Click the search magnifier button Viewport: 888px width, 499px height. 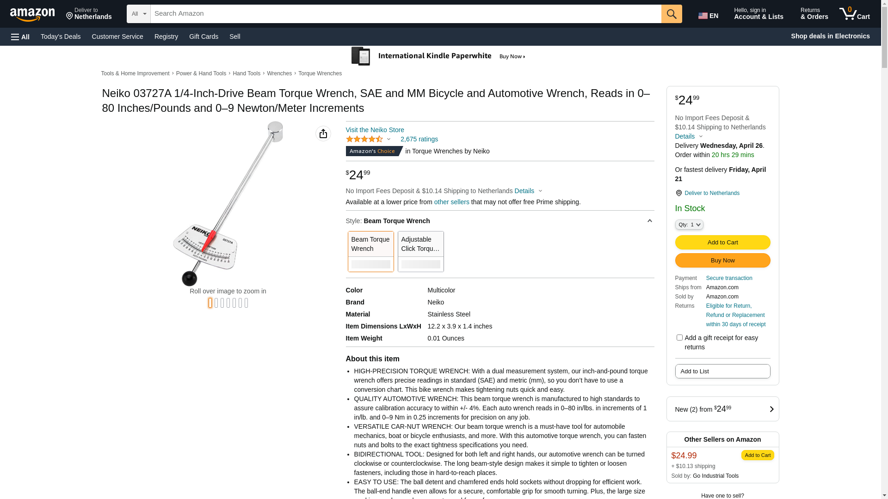672,14
